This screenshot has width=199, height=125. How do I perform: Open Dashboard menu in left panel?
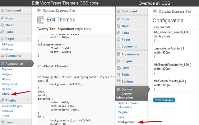click(13, 11)
